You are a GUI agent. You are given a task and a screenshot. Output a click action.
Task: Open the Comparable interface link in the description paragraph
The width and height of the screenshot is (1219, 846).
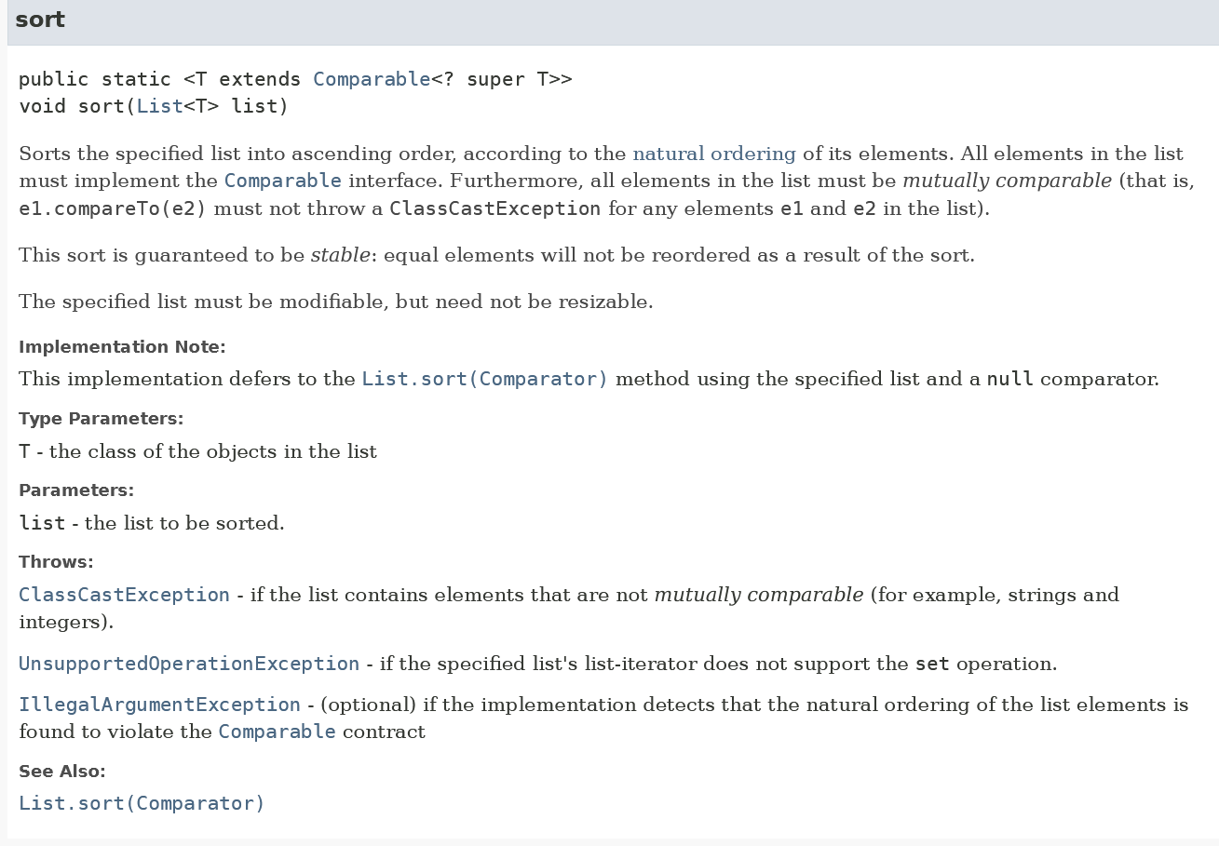tap(282, 181)
